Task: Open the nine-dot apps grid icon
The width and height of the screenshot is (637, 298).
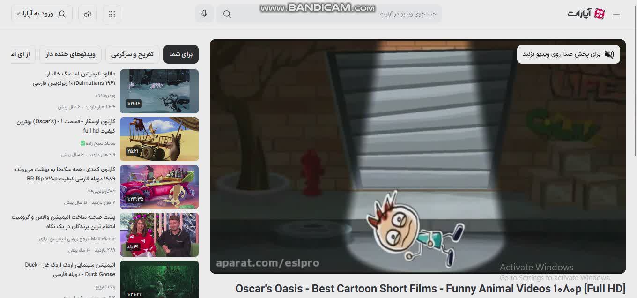Action: (112, 14)
